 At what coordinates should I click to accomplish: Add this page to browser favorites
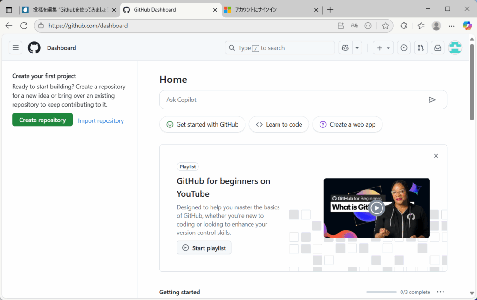(385, 26)
